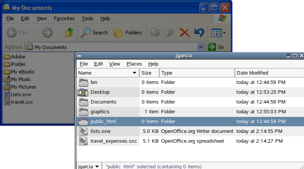The width and height of the screenshot is (304, 169).
Task: Select graphics folder icon
Action: tap(84, 112)
